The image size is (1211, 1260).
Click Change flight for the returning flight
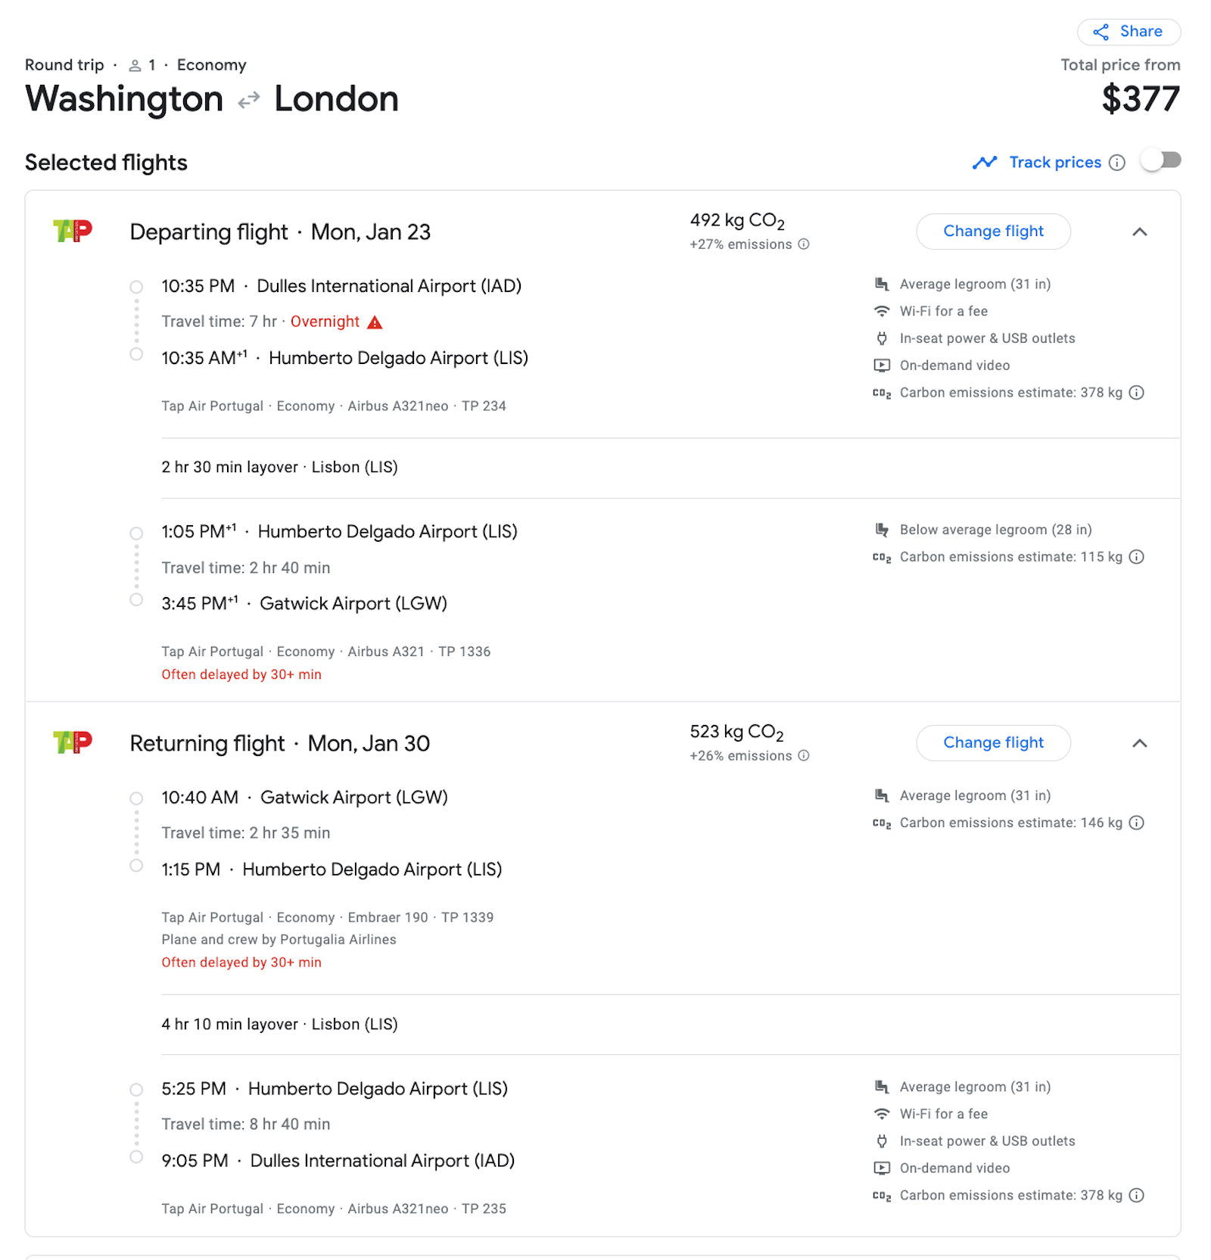(x=993, y=742)
